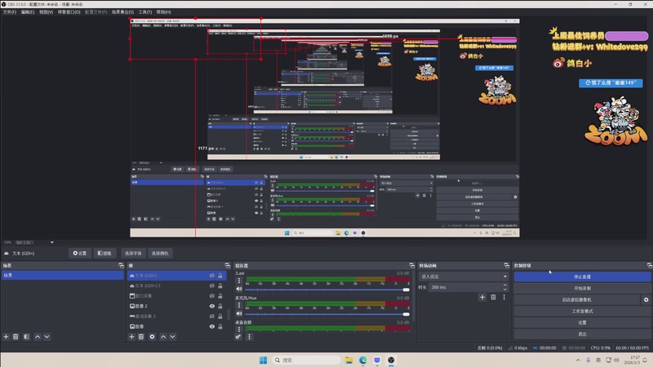Show the hidden 文本 (GDI+) 3 source
Screen dimensions: 653x367
click(x=212, y=286)
